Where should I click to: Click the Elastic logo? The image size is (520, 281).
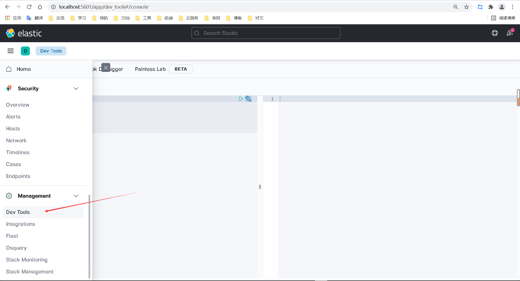click(24, 33)
